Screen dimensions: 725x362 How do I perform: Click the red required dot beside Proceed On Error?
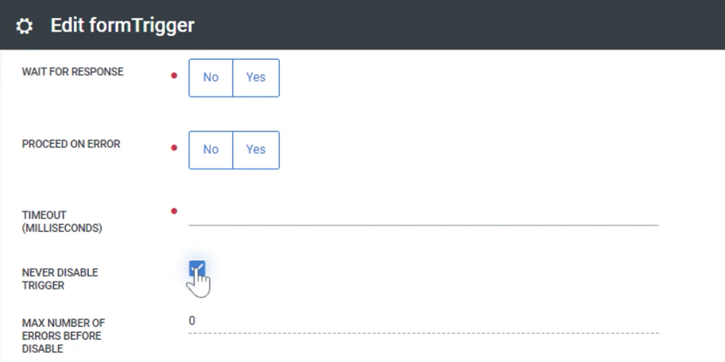pos(174,148)
